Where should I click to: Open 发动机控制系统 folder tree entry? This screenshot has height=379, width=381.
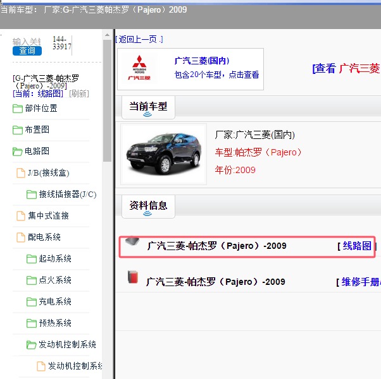(67, 344)
